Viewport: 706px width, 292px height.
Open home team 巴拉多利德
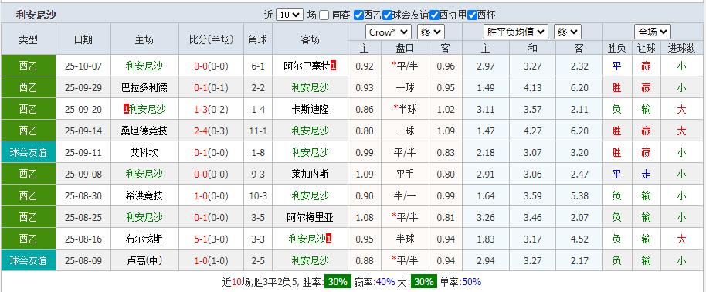coord(144,88)
